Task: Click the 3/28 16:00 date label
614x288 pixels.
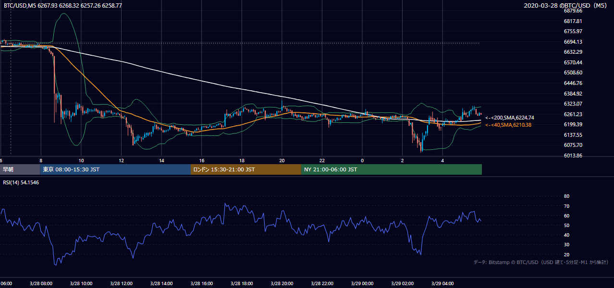Action: 201,283
